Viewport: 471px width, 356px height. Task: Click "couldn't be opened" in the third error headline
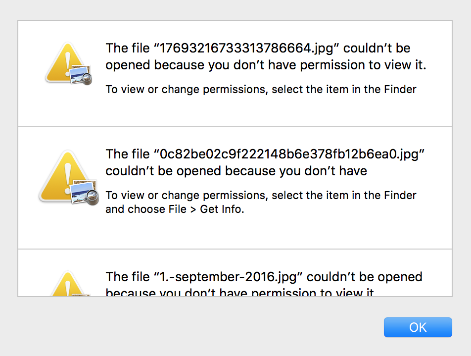tap(368, 277)
